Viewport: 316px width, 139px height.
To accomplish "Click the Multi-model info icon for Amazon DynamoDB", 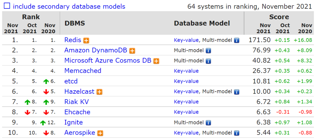I will pyautogui.click(x=208, y=51).
